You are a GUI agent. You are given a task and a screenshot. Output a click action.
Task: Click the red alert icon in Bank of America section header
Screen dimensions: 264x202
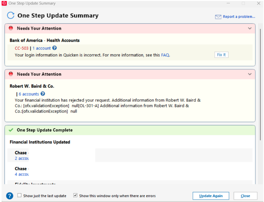click(11, 28)
